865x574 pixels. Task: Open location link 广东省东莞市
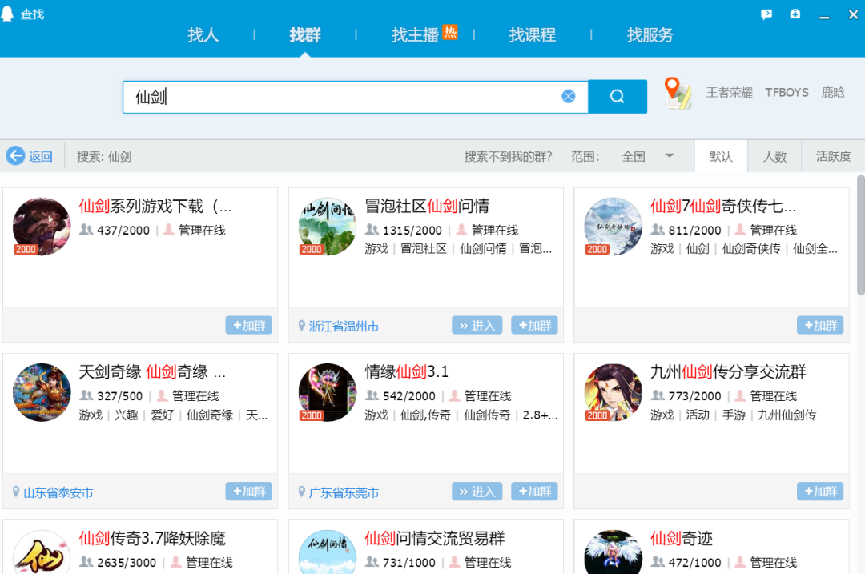[344, 492]
